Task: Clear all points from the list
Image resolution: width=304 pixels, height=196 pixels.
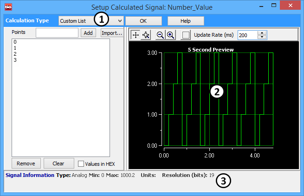Action: [58, 163]
